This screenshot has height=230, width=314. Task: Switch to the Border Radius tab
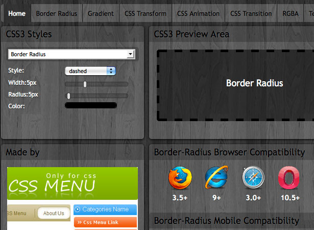pyautogui.click(x=57, y=13)
